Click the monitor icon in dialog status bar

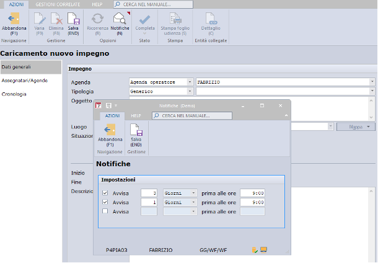click(x=263, y=250)
